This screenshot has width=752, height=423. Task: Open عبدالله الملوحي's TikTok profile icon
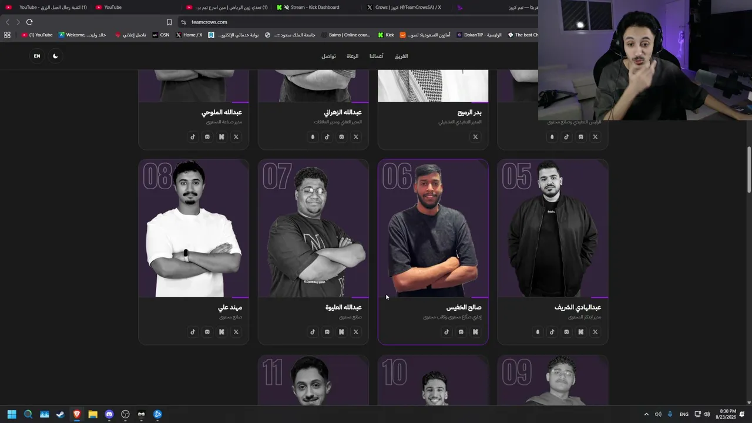[193, 137]
